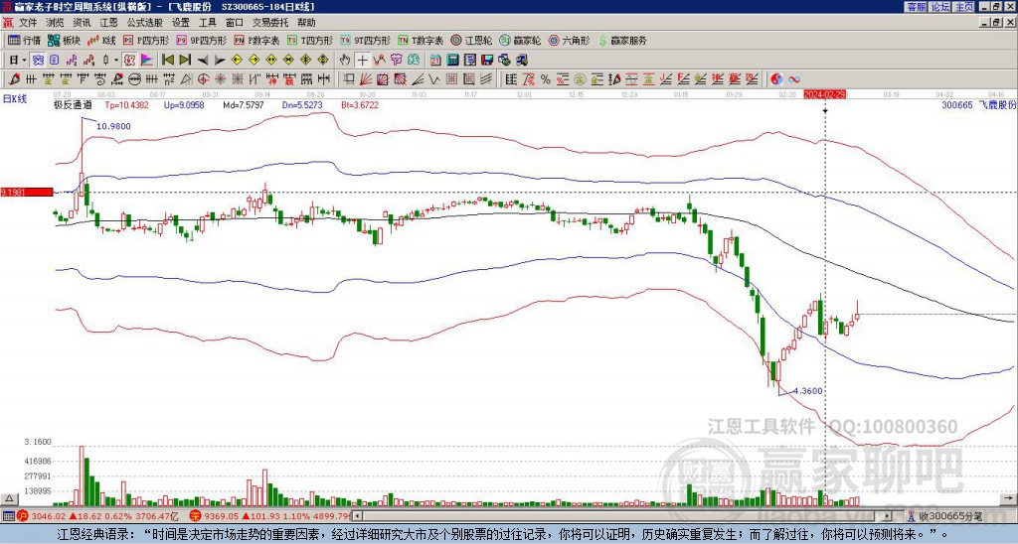Click the black right arrow icon
Screen dimensions: 1018x544
[220, 60]
